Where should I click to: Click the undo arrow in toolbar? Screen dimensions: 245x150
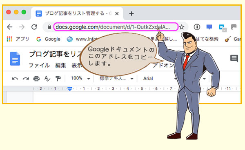pyautogui.click(x=15, y=79)
